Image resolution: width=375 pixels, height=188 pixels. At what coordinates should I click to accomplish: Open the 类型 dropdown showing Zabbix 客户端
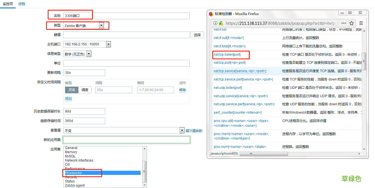[x=84, y=26]
